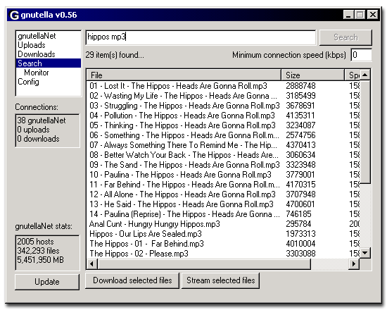
Task: Click Stream selected files button
Action: [220, 280]
